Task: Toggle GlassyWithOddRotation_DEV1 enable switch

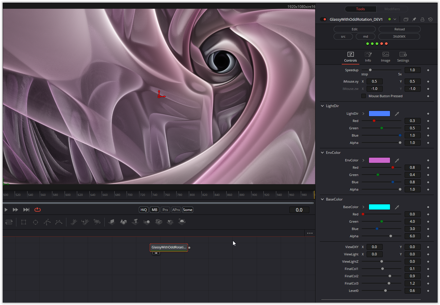Action: tap(323, 19)
